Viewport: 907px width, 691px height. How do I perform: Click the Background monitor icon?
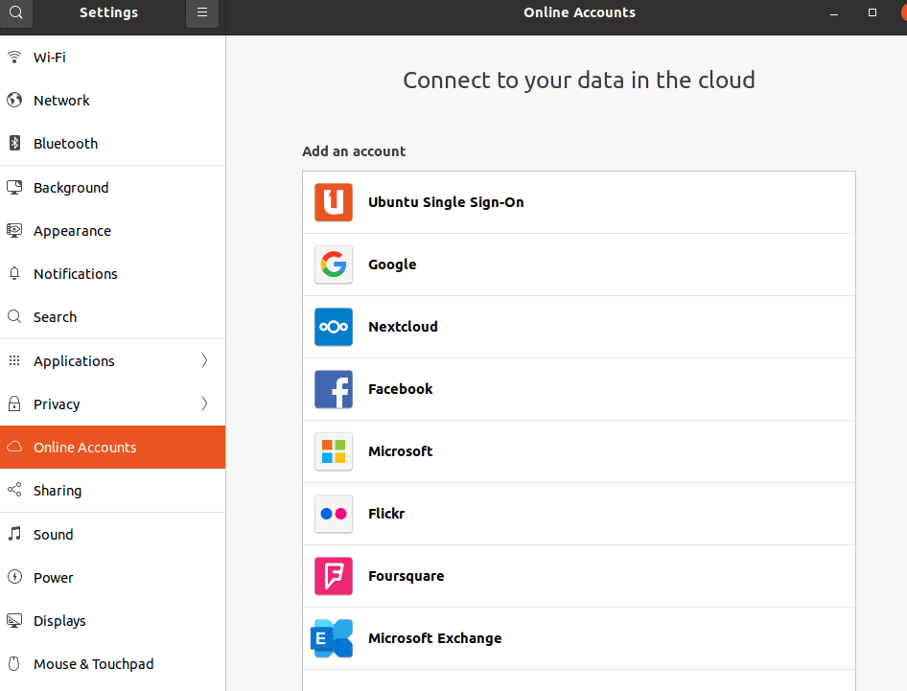point(14,187)
